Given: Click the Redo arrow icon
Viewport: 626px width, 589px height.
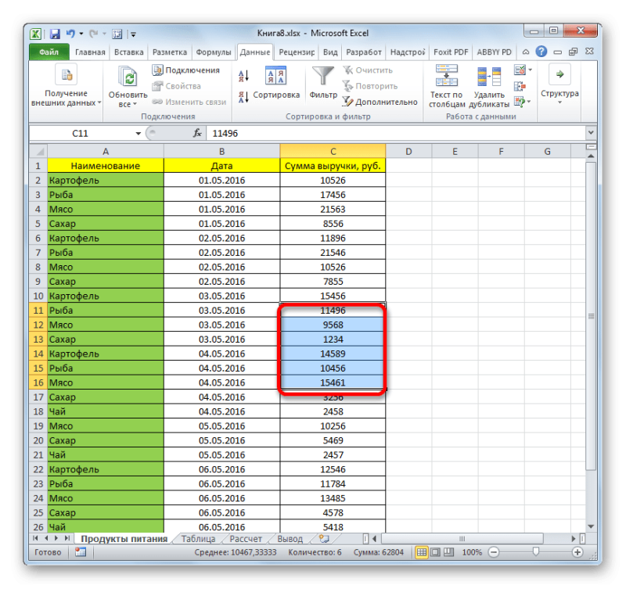Looking at the screenshot, I should pos(93,34).
